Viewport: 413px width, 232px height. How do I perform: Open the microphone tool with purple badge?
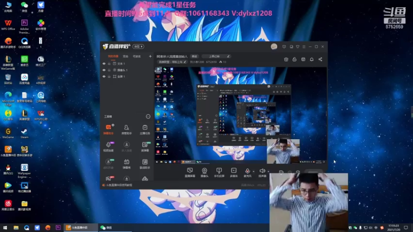click(x=108, y=147)
